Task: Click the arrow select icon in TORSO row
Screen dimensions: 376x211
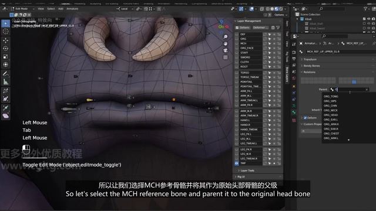Action: [270, 73]
